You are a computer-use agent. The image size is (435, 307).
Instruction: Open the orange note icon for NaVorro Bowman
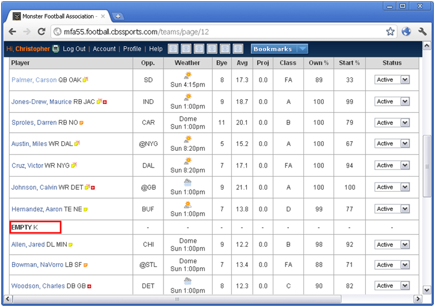click(x=85, y=265)
